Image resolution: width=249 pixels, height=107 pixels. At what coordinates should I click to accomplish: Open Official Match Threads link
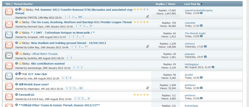(45, 54)
